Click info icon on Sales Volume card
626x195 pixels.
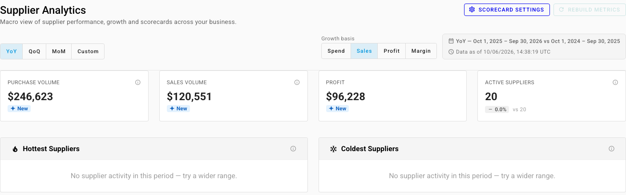click(297, 82)
